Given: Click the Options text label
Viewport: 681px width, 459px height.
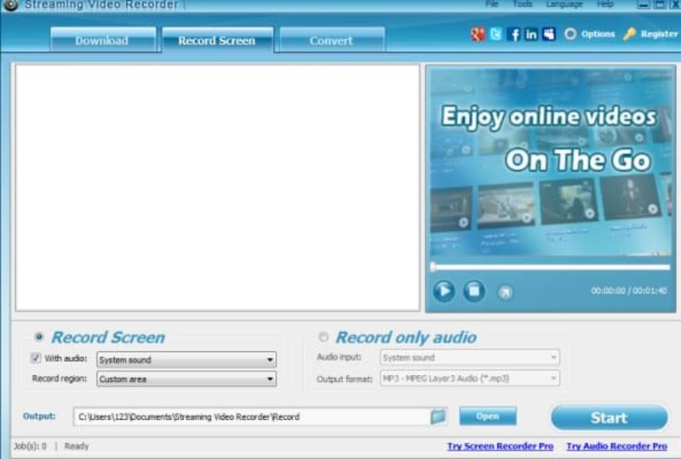Looking at the screenshot, I should (598, 34).
